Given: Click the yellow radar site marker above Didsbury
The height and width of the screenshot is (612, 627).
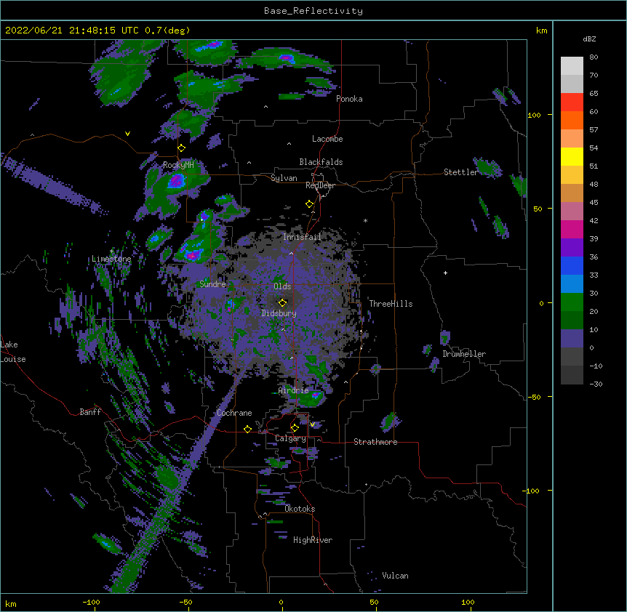Looking at the screenshot, I should point(282,303).
